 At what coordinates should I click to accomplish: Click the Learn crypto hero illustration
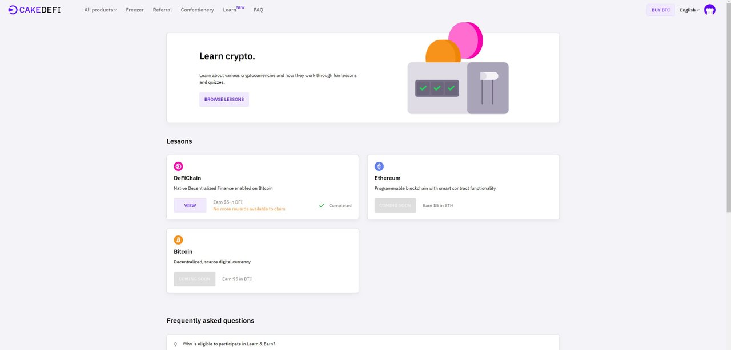tap(458, 68)
